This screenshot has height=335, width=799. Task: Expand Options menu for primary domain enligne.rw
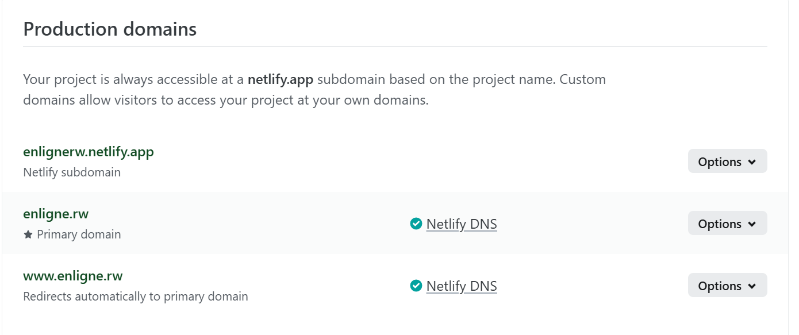click(727, 224)
